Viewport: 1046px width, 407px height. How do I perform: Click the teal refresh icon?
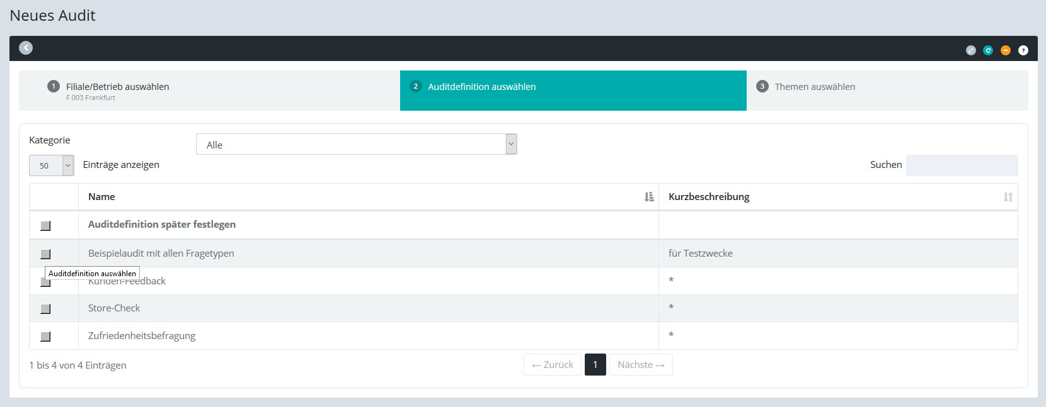[x=988, y=50]
